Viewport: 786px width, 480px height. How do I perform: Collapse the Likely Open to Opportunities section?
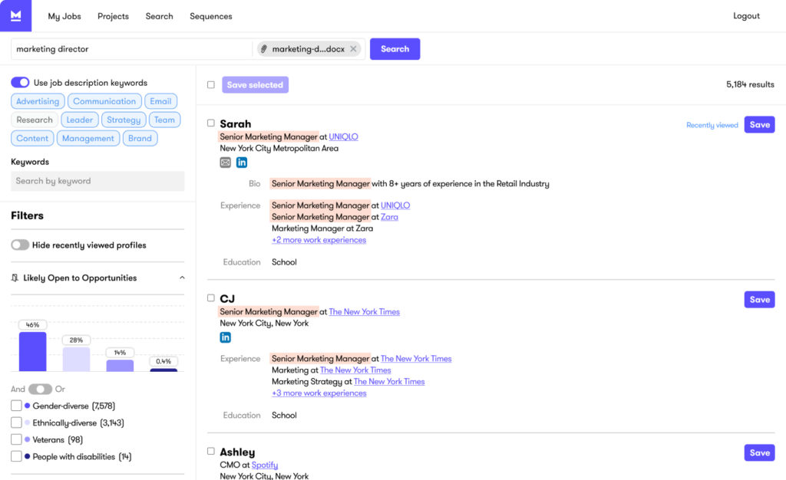point(182,278)
